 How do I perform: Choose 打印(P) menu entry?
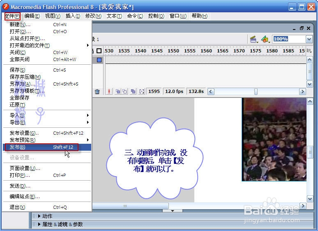(47, 175)
